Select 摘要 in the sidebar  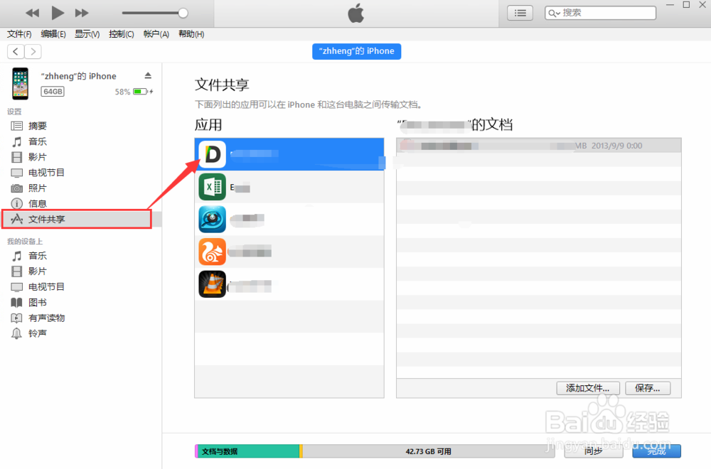tap(38, 126)
